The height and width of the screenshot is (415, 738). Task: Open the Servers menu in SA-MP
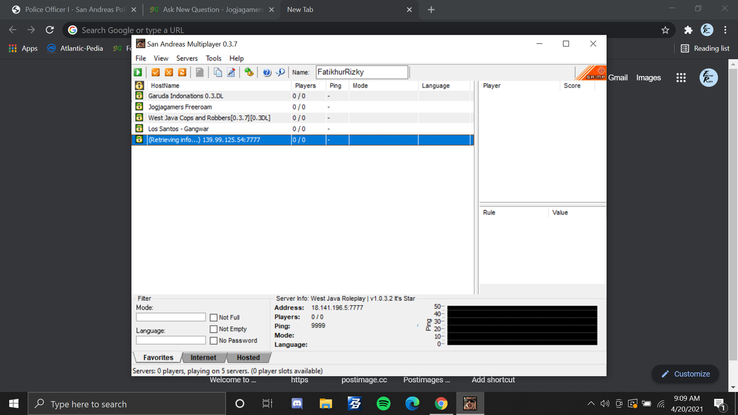tap(187, 58)
